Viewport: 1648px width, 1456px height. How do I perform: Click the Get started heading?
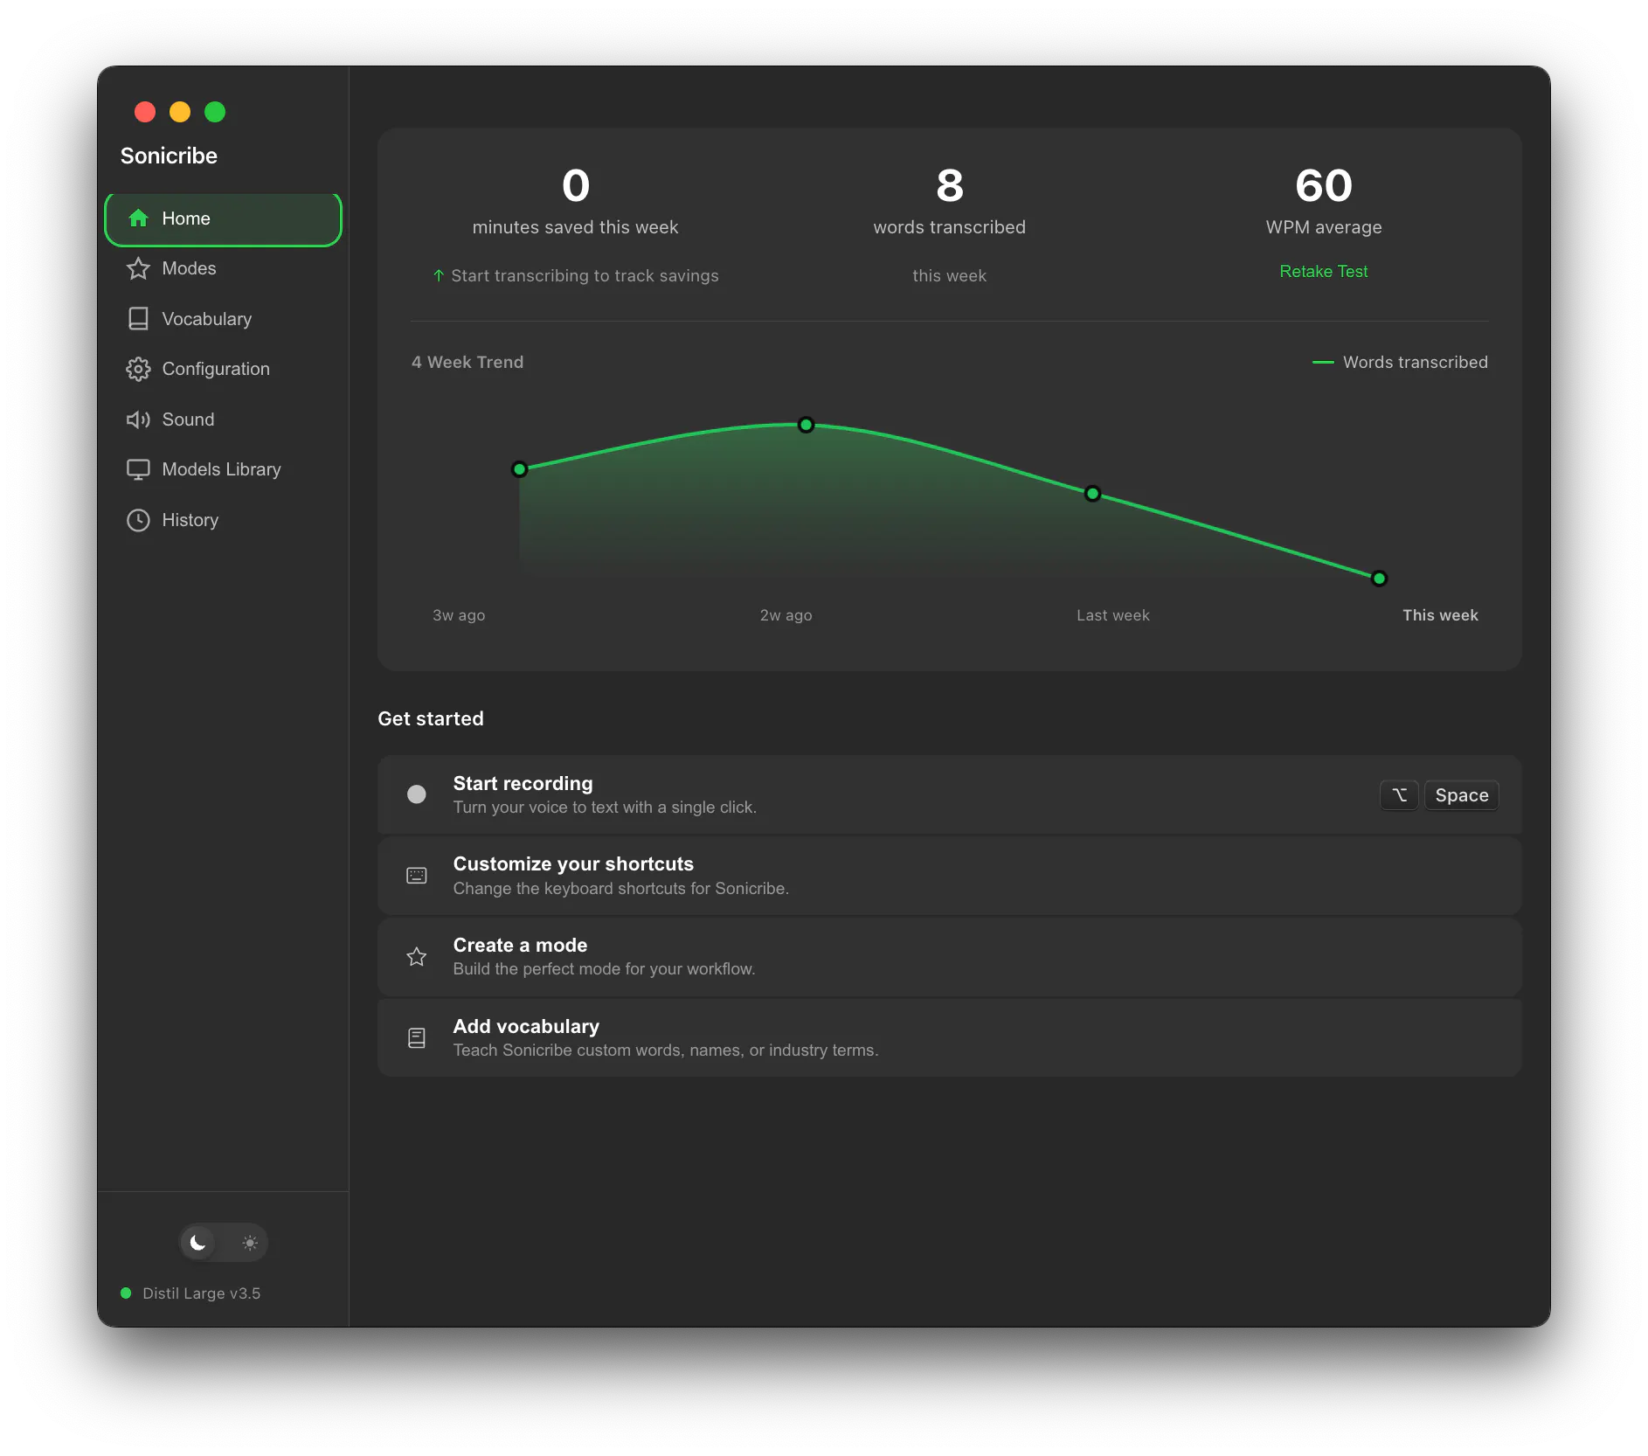coord(431,718)
